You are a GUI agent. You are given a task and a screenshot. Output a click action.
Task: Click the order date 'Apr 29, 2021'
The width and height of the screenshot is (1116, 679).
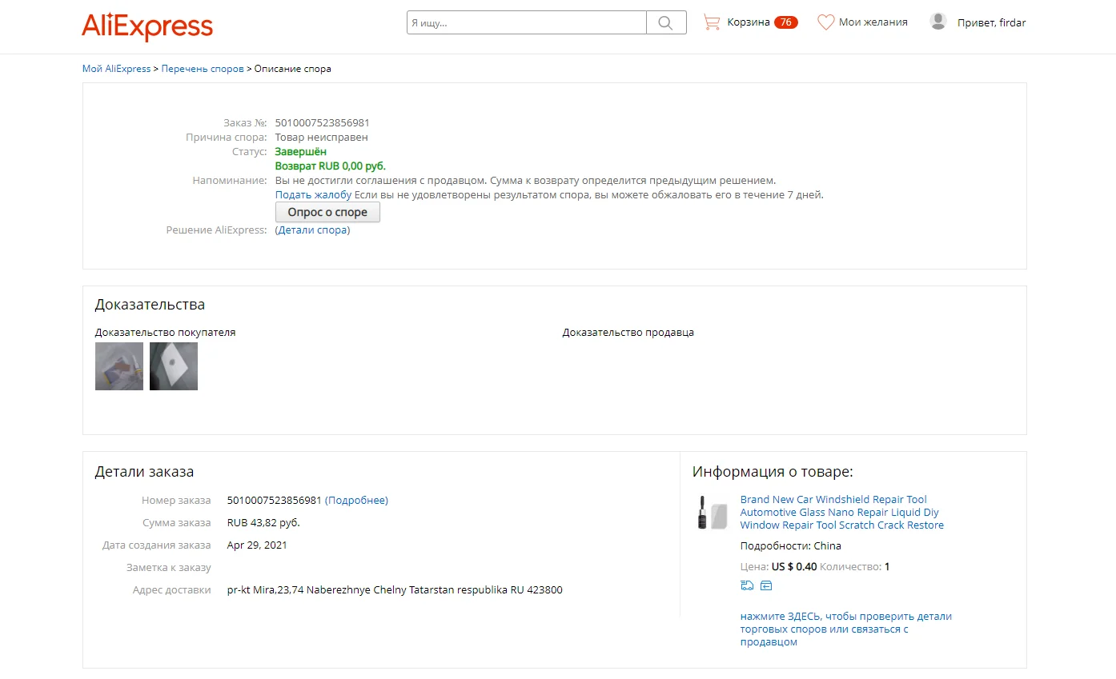257,545
